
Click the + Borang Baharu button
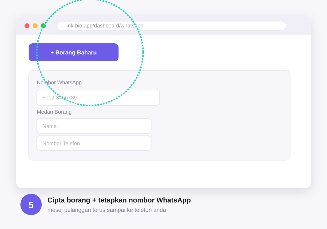tap(74, 52)
